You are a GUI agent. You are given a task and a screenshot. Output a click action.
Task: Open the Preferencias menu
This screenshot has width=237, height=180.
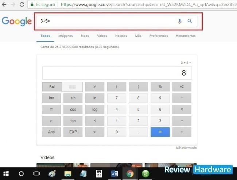[x=159, y=36]
